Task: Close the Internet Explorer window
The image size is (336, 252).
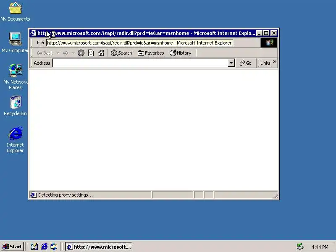Action: [x=274, y=33]
